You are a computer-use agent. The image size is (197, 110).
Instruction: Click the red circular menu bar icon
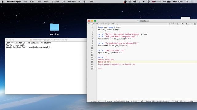pos(125,2)
